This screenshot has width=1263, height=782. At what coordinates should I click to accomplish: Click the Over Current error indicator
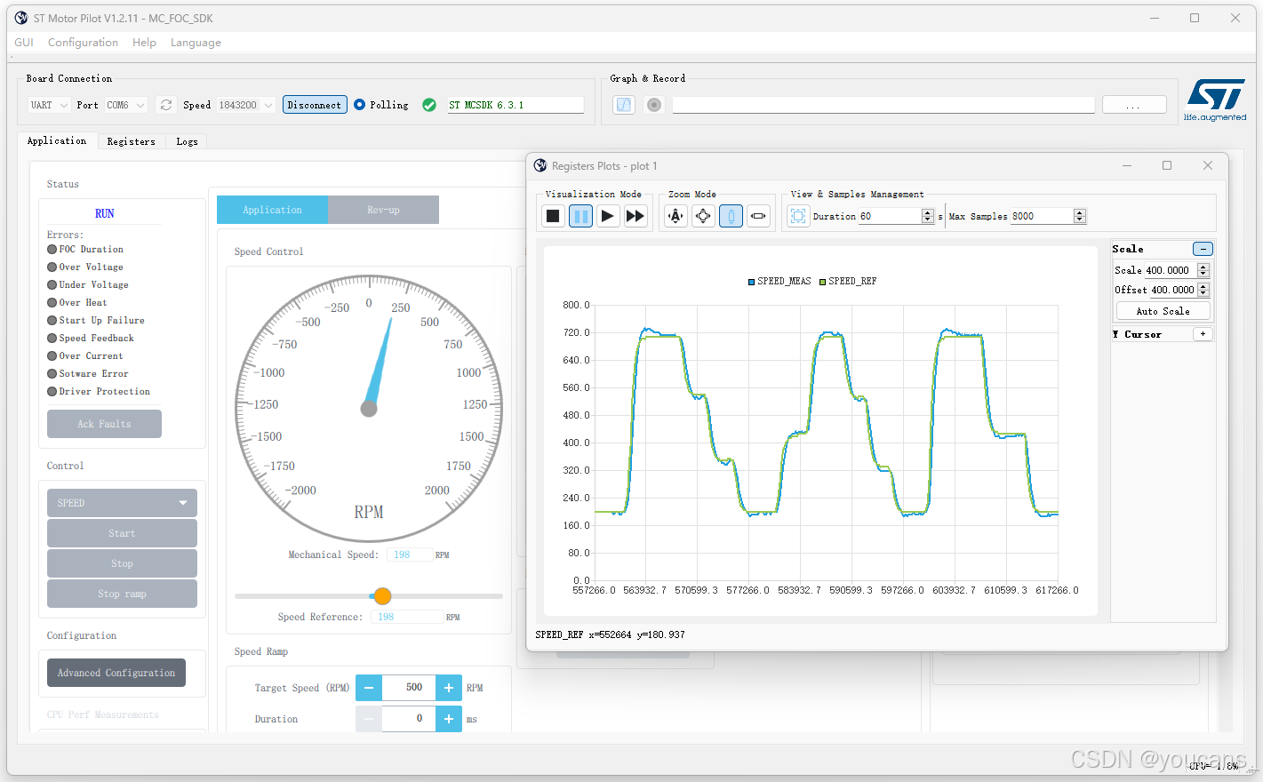52,356
